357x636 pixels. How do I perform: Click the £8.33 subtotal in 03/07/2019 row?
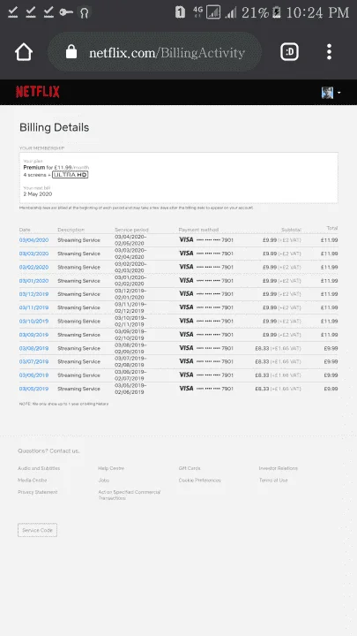[262, 362]
